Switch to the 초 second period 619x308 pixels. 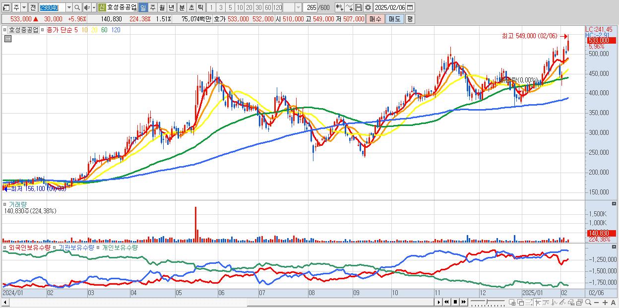coord(191,8)
